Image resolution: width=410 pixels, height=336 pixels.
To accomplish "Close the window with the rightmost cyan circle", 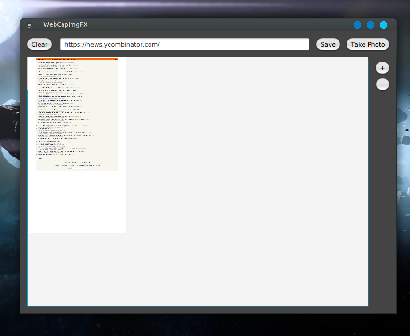I will click(x=384, y=25).
